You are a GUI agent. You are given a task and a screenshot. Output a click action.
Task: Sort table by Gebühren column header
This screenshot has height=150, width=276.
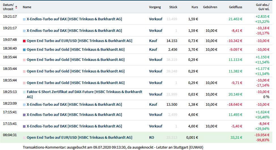click(x=210, y=7)
